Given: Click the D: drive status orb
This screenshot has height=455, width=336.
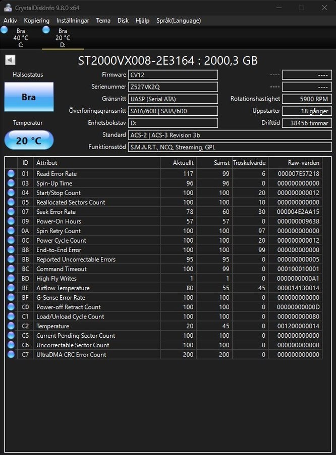Looking at the screenshot, I should tap(46, 30).
